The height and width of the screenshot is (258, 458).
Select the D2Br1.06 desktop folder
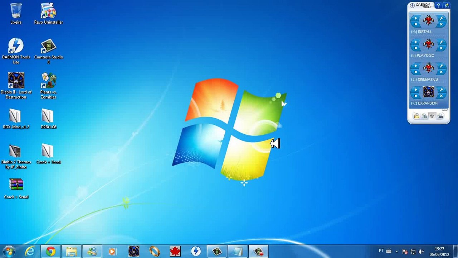pos(48,119)
